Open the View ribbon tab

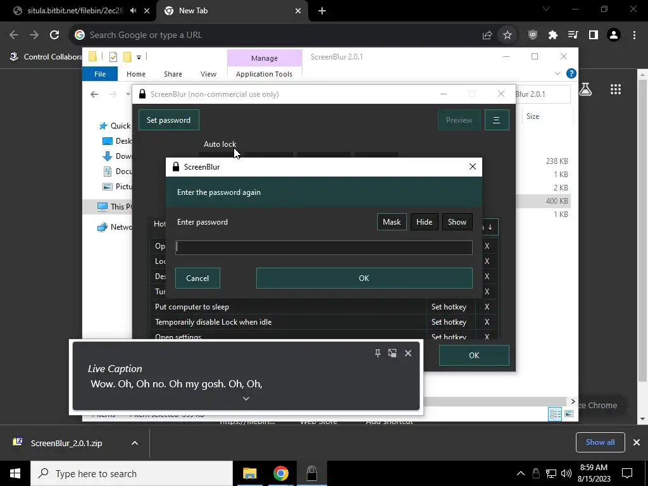click(x=208, y=74)
